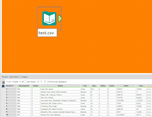Click Fare cell 24.15

point(141,115)
